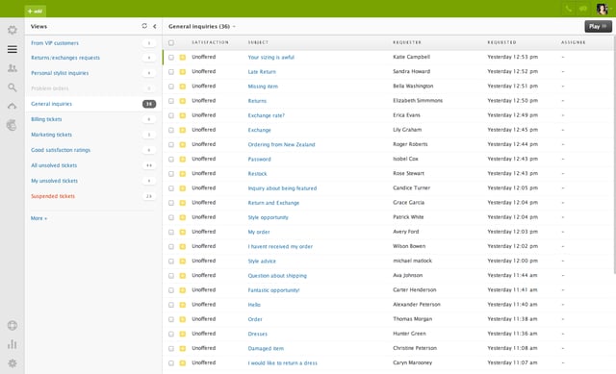Open the Help Center globe icon in sidebar

[x=13, y=325]
